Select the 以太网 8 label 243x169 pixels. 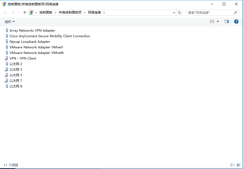coord(16,86)
